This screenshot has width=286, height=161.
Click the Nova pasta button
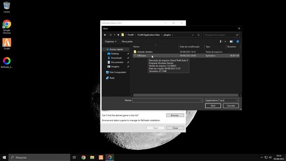[x=127, y=42]
